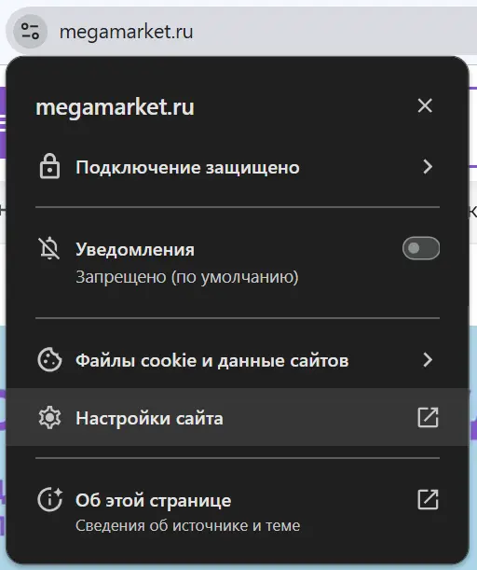477x570 pixels.
Task: Open Подключение защищено details
Action: [238, 167]
